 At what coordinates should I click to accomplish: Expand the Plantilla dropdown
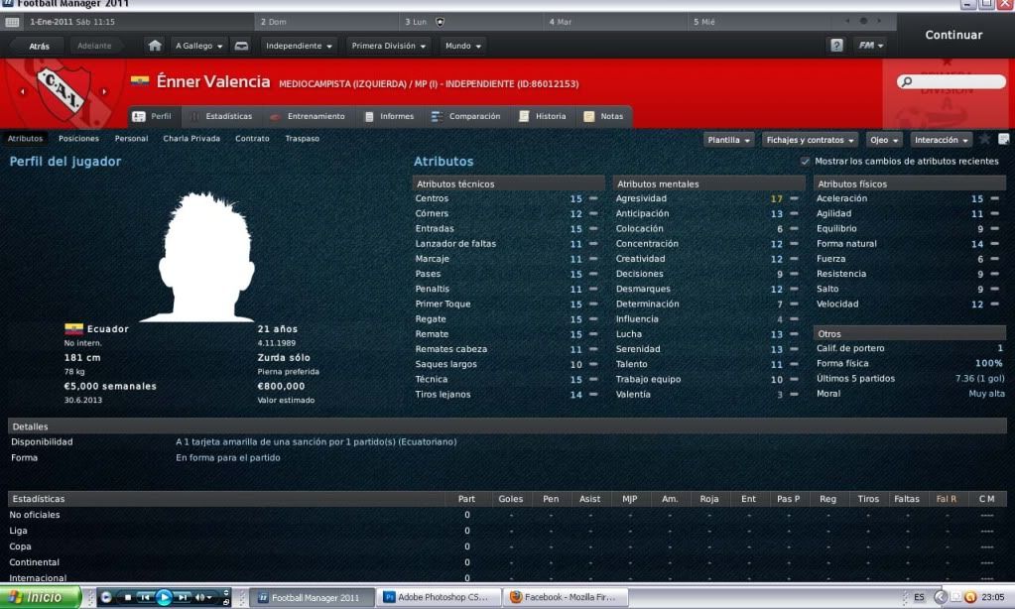tap(729, 140)
